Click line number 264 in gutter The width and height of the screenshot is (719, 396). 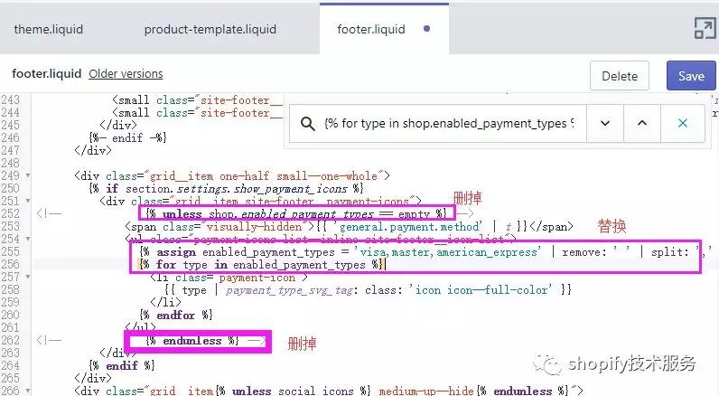click(10, 366)
